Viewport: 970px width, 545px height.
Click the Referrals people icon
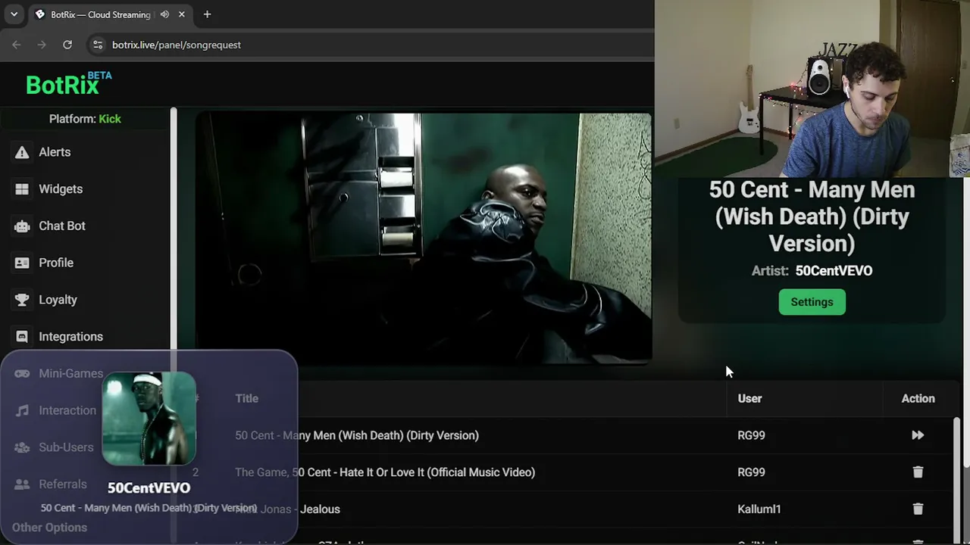point(22,484)
